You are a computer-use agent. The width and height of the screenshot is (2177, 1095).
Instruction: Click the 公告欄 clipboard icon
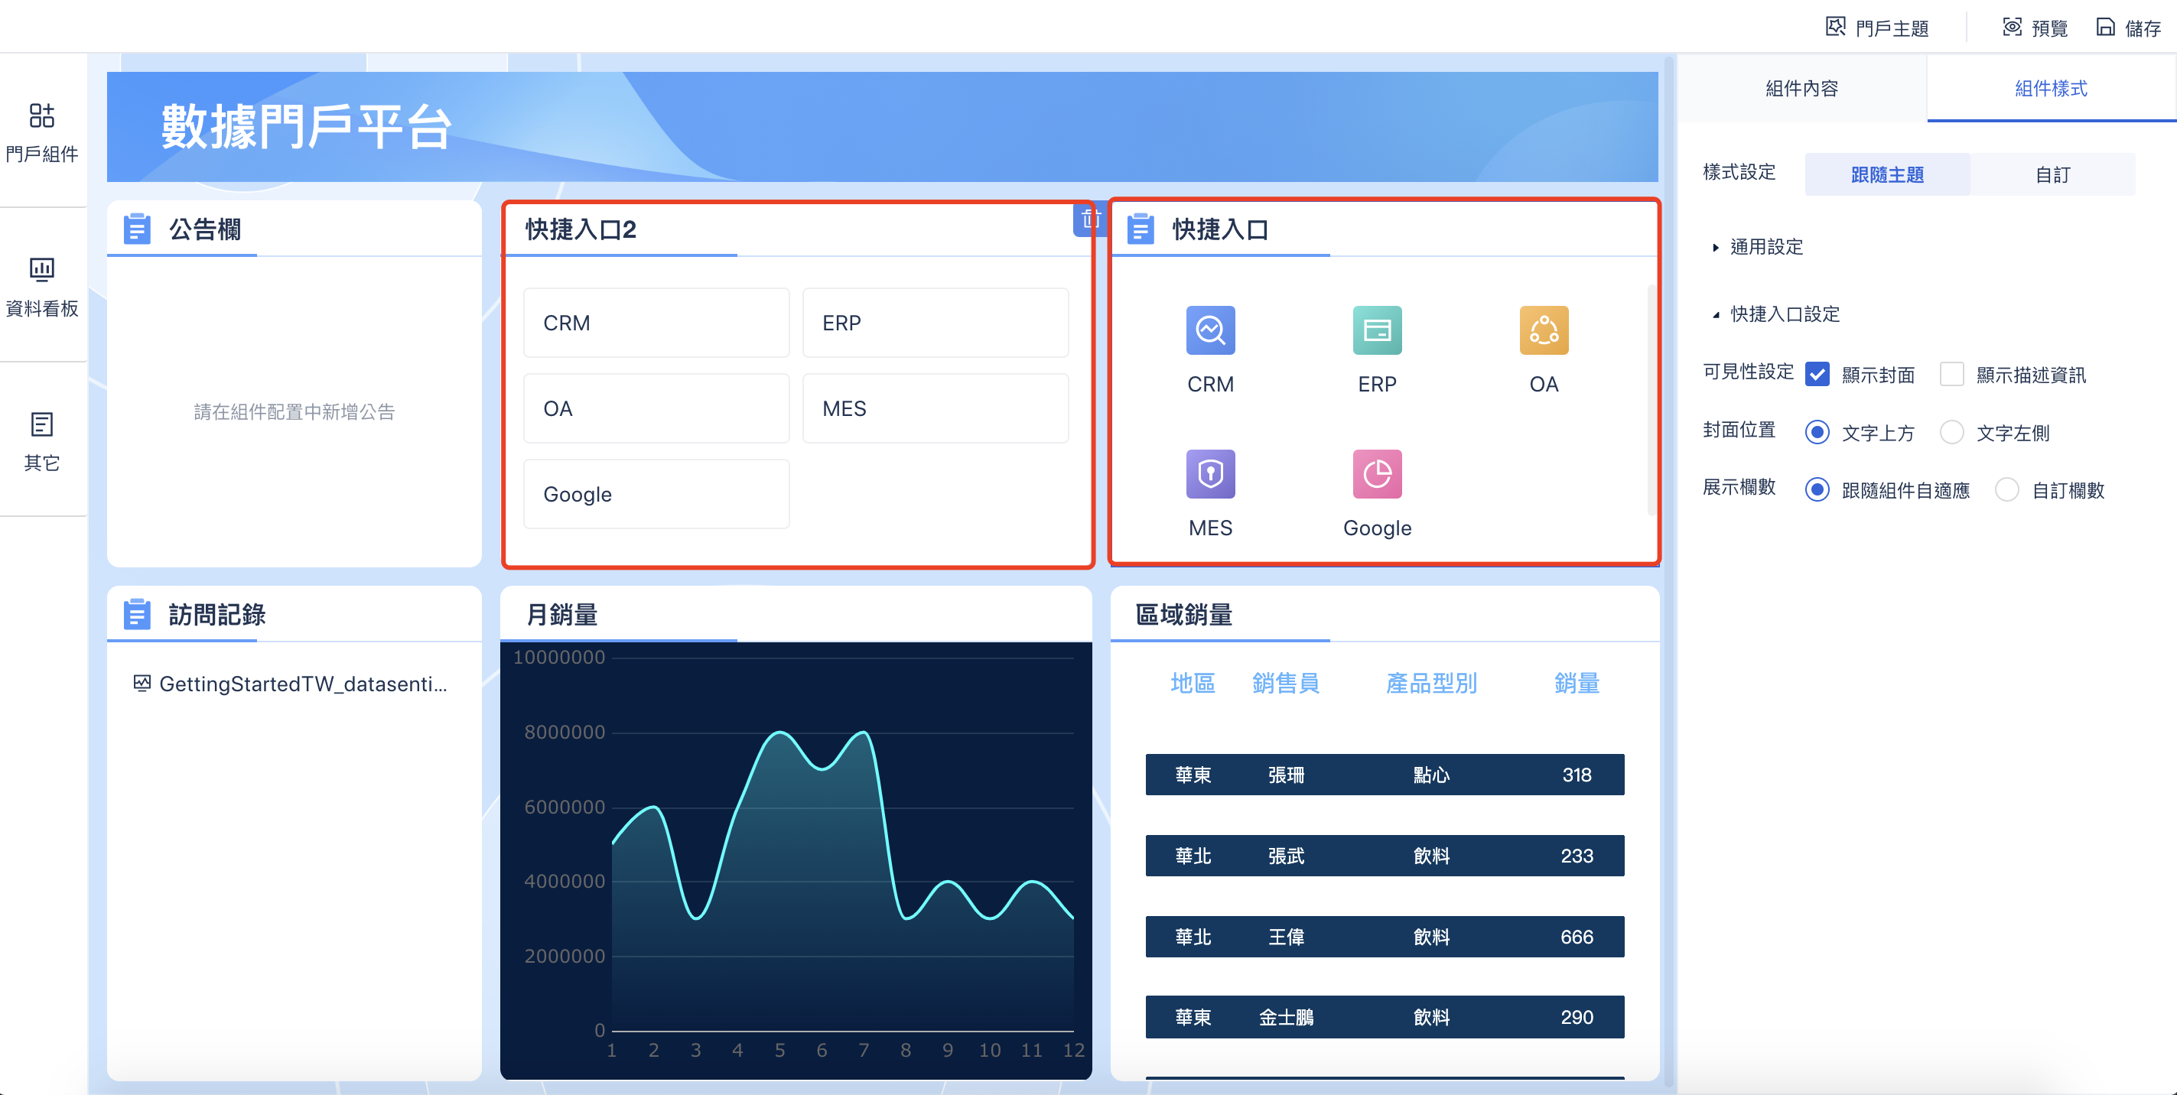137,229
